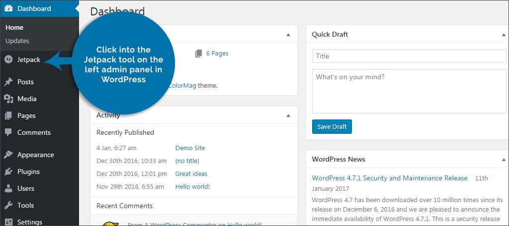
Task: Click the Users person icon
Action: (x=8, y=188)
